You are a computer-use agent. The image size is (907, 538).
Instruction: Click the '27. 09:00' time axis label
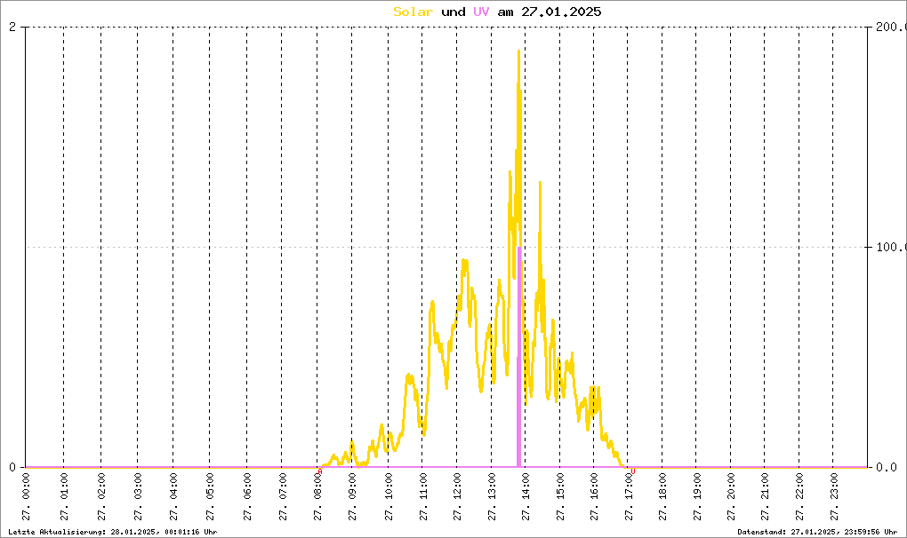point(352,497)
